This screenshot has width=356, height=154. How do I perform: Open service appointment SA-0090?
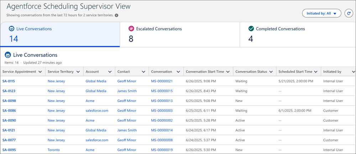point(9,121)
